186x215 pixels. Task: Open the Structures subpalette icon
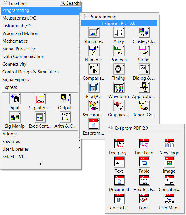94,32
